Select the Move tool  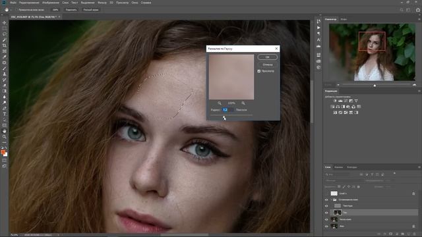pos(5,22)
